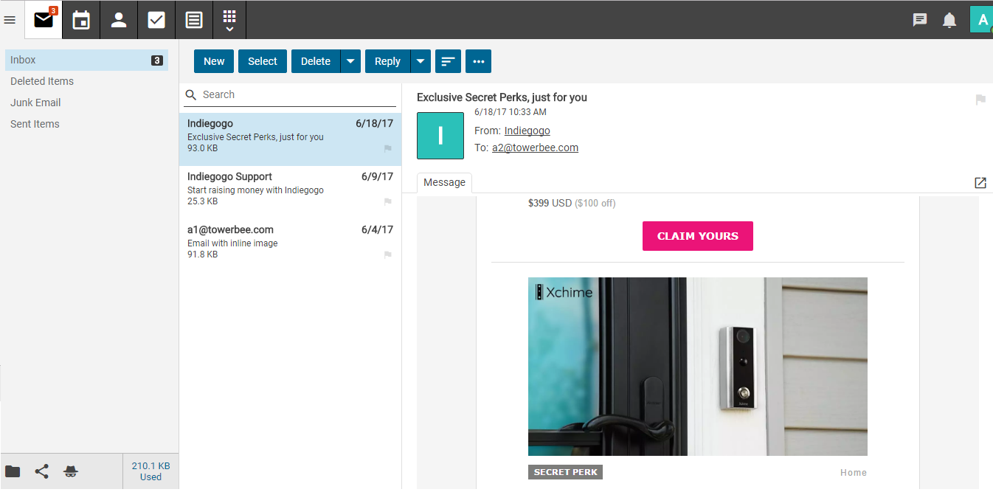Open the sort options icon
Screen dimensions: 993x492
pyautogui.click(x=448, y=61)
